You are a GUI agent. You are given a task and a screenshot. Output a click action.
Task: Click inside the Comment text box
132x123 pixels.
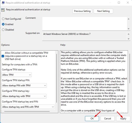[84, 24]
